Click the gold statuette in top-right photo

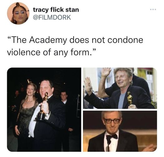coord(130,99)
